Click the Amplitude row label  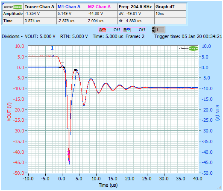(x=13, y=14)
